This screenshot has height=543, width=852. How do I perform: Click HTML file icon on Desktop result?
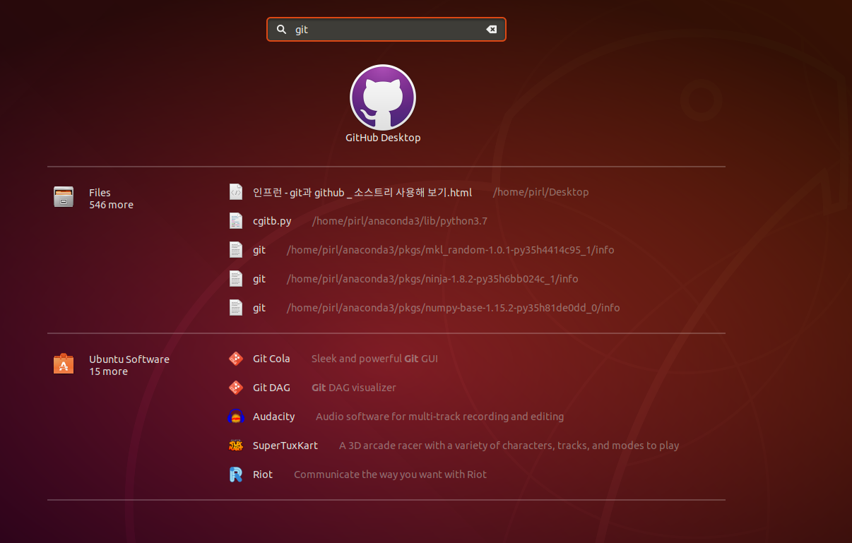tap(236, 192)
